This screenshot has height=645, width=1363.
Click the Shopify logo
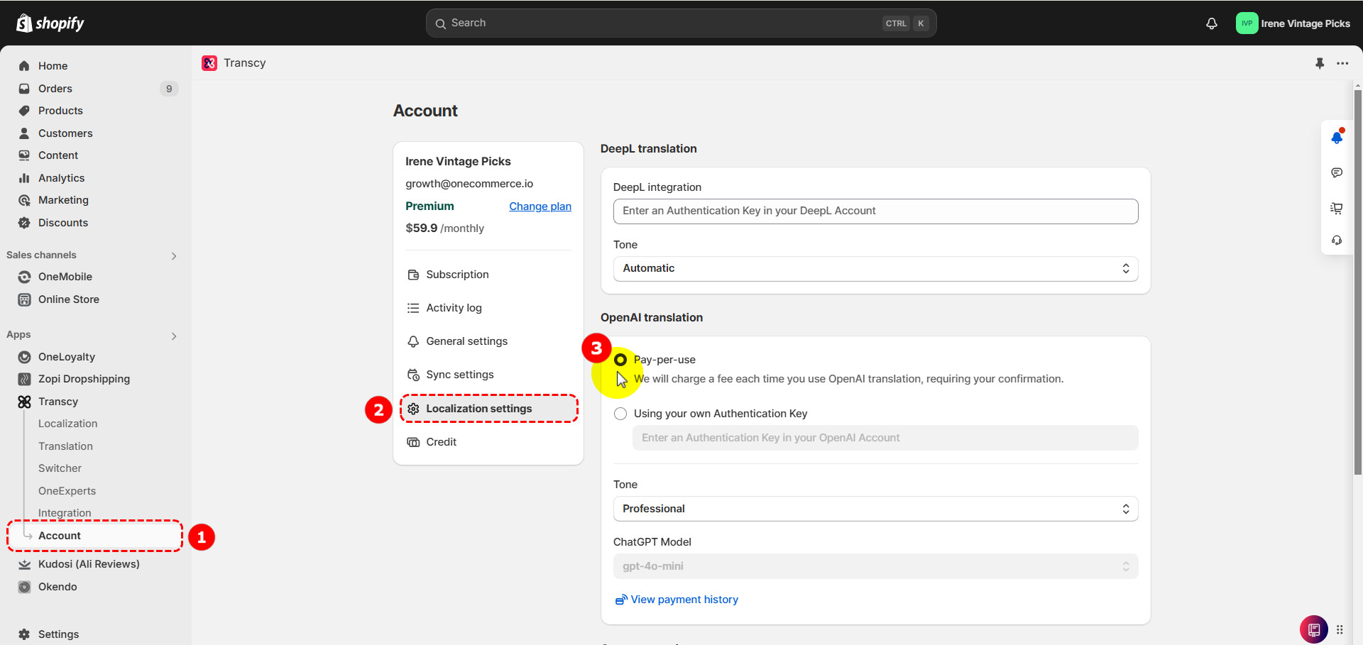(x=50, y=23)
